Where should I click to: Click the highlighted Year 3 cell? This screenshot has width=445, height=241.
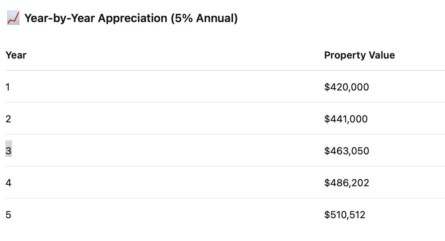[8, 151]
